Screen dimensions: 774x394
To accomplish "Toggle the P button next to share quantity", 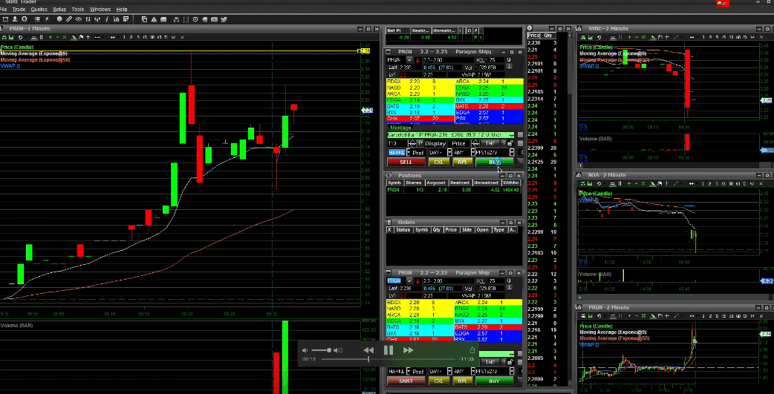I will (419, 143).
